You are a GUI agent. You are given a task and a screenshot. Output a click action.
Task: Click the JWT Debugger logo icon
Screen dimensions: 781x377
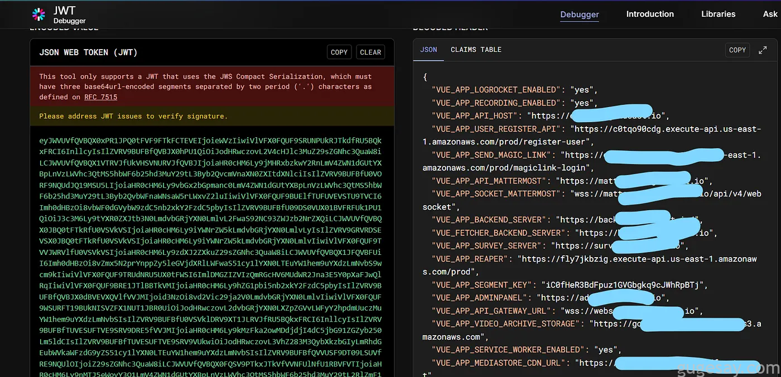tap(38, 14)
